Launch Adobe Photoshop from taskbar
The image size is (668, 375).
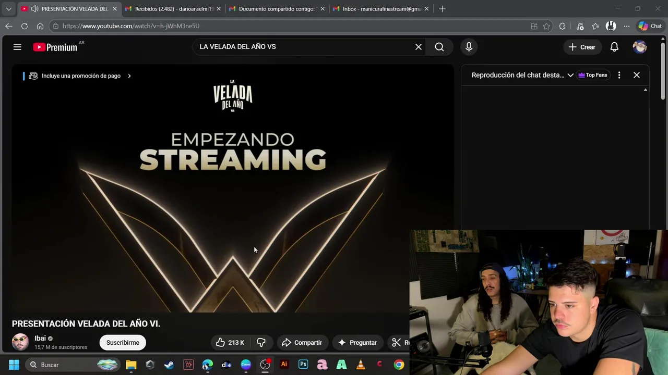pyautogui.click(x=303, y=365)
